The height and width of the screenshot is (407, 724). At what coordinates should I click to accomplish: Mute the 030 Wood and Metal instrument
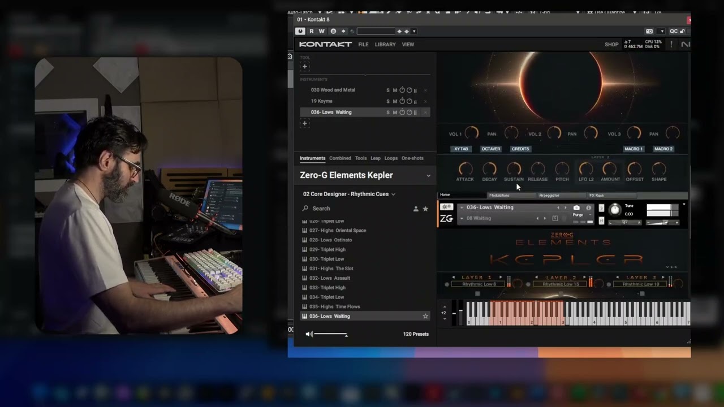(x=395, y=90)
